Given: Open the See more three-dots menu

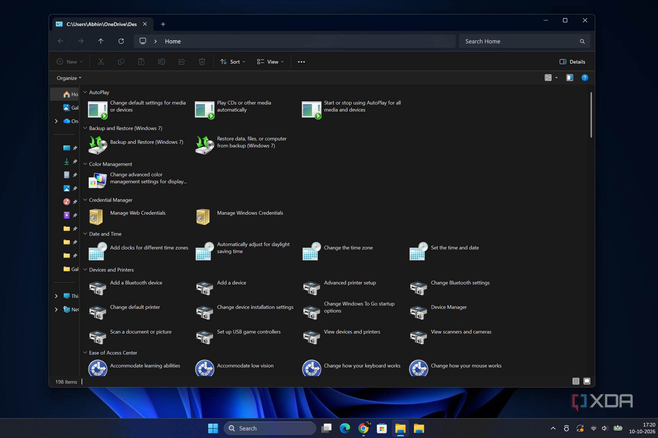Looking at the screenshot, I should tap(301, 62).
